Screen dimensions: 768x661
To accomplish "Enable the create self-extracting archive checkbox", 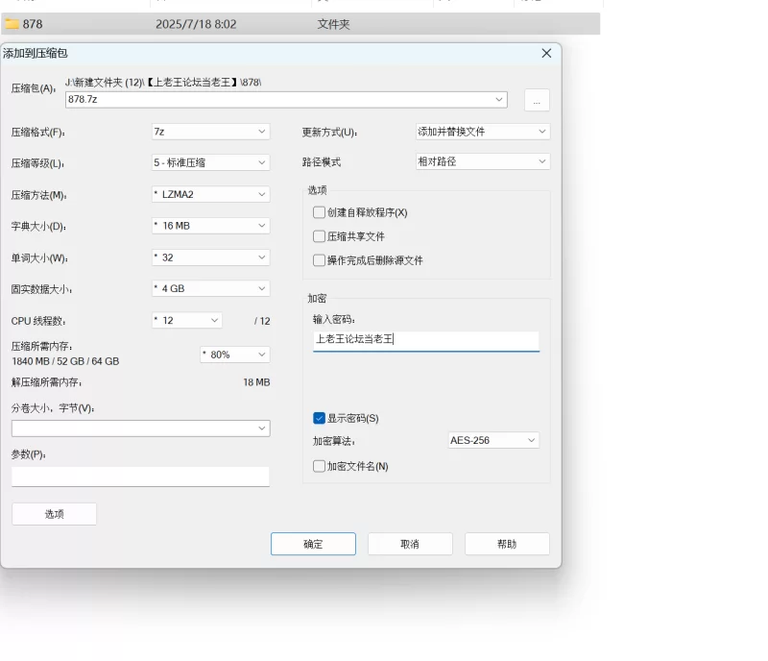I will click(320, 212).
